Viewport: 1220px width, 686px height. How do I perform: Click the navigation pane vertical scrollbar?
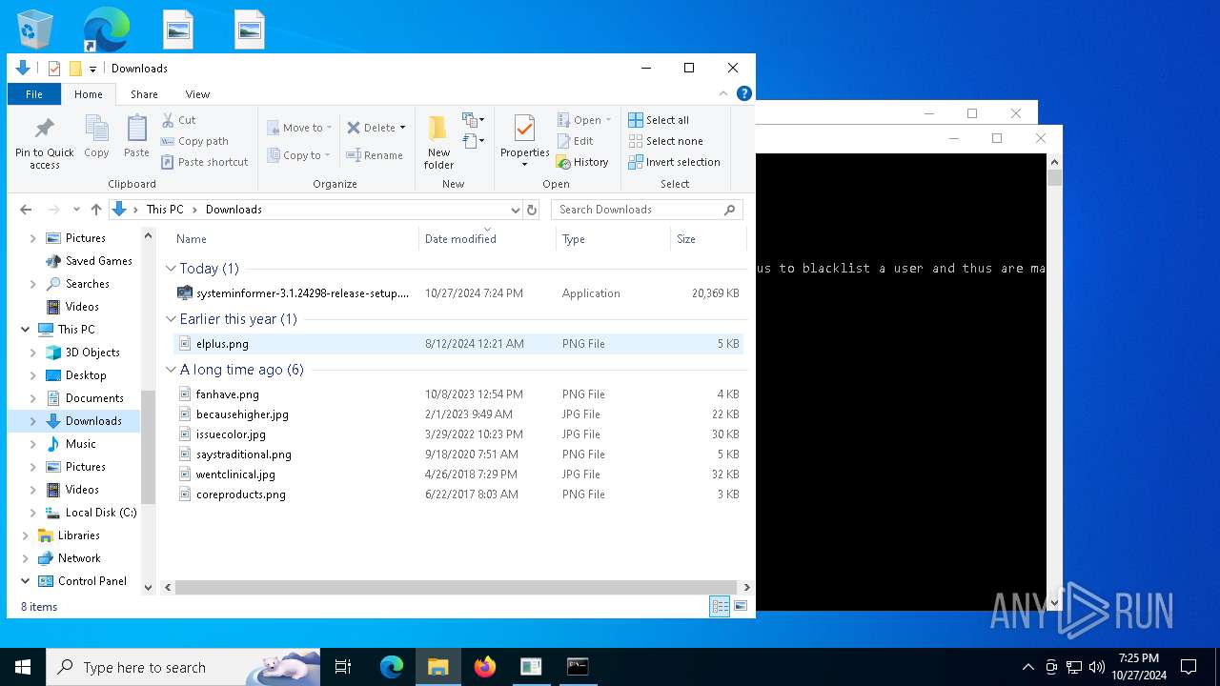(x=148, y=448)
